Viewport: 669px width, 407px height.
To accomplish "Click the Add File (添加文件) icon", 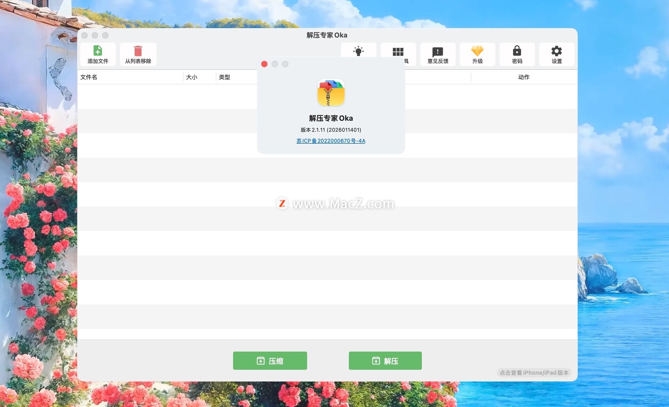I will 98,51.
